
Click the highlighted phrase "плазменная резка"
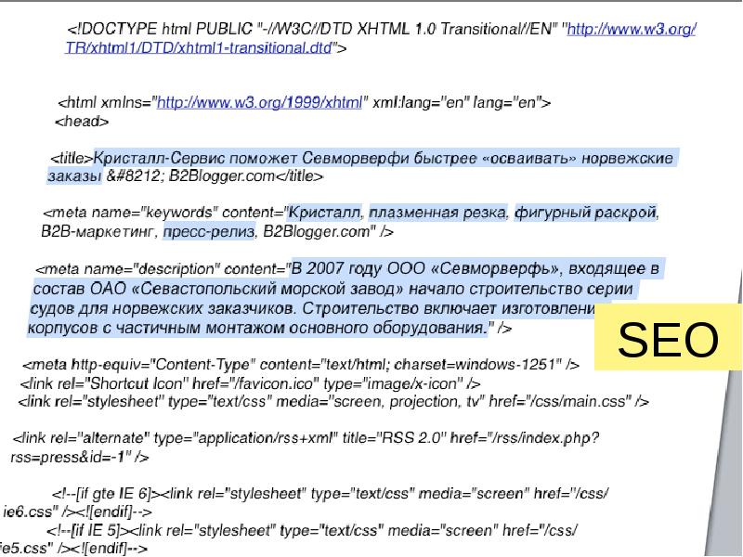coord(438,214)
